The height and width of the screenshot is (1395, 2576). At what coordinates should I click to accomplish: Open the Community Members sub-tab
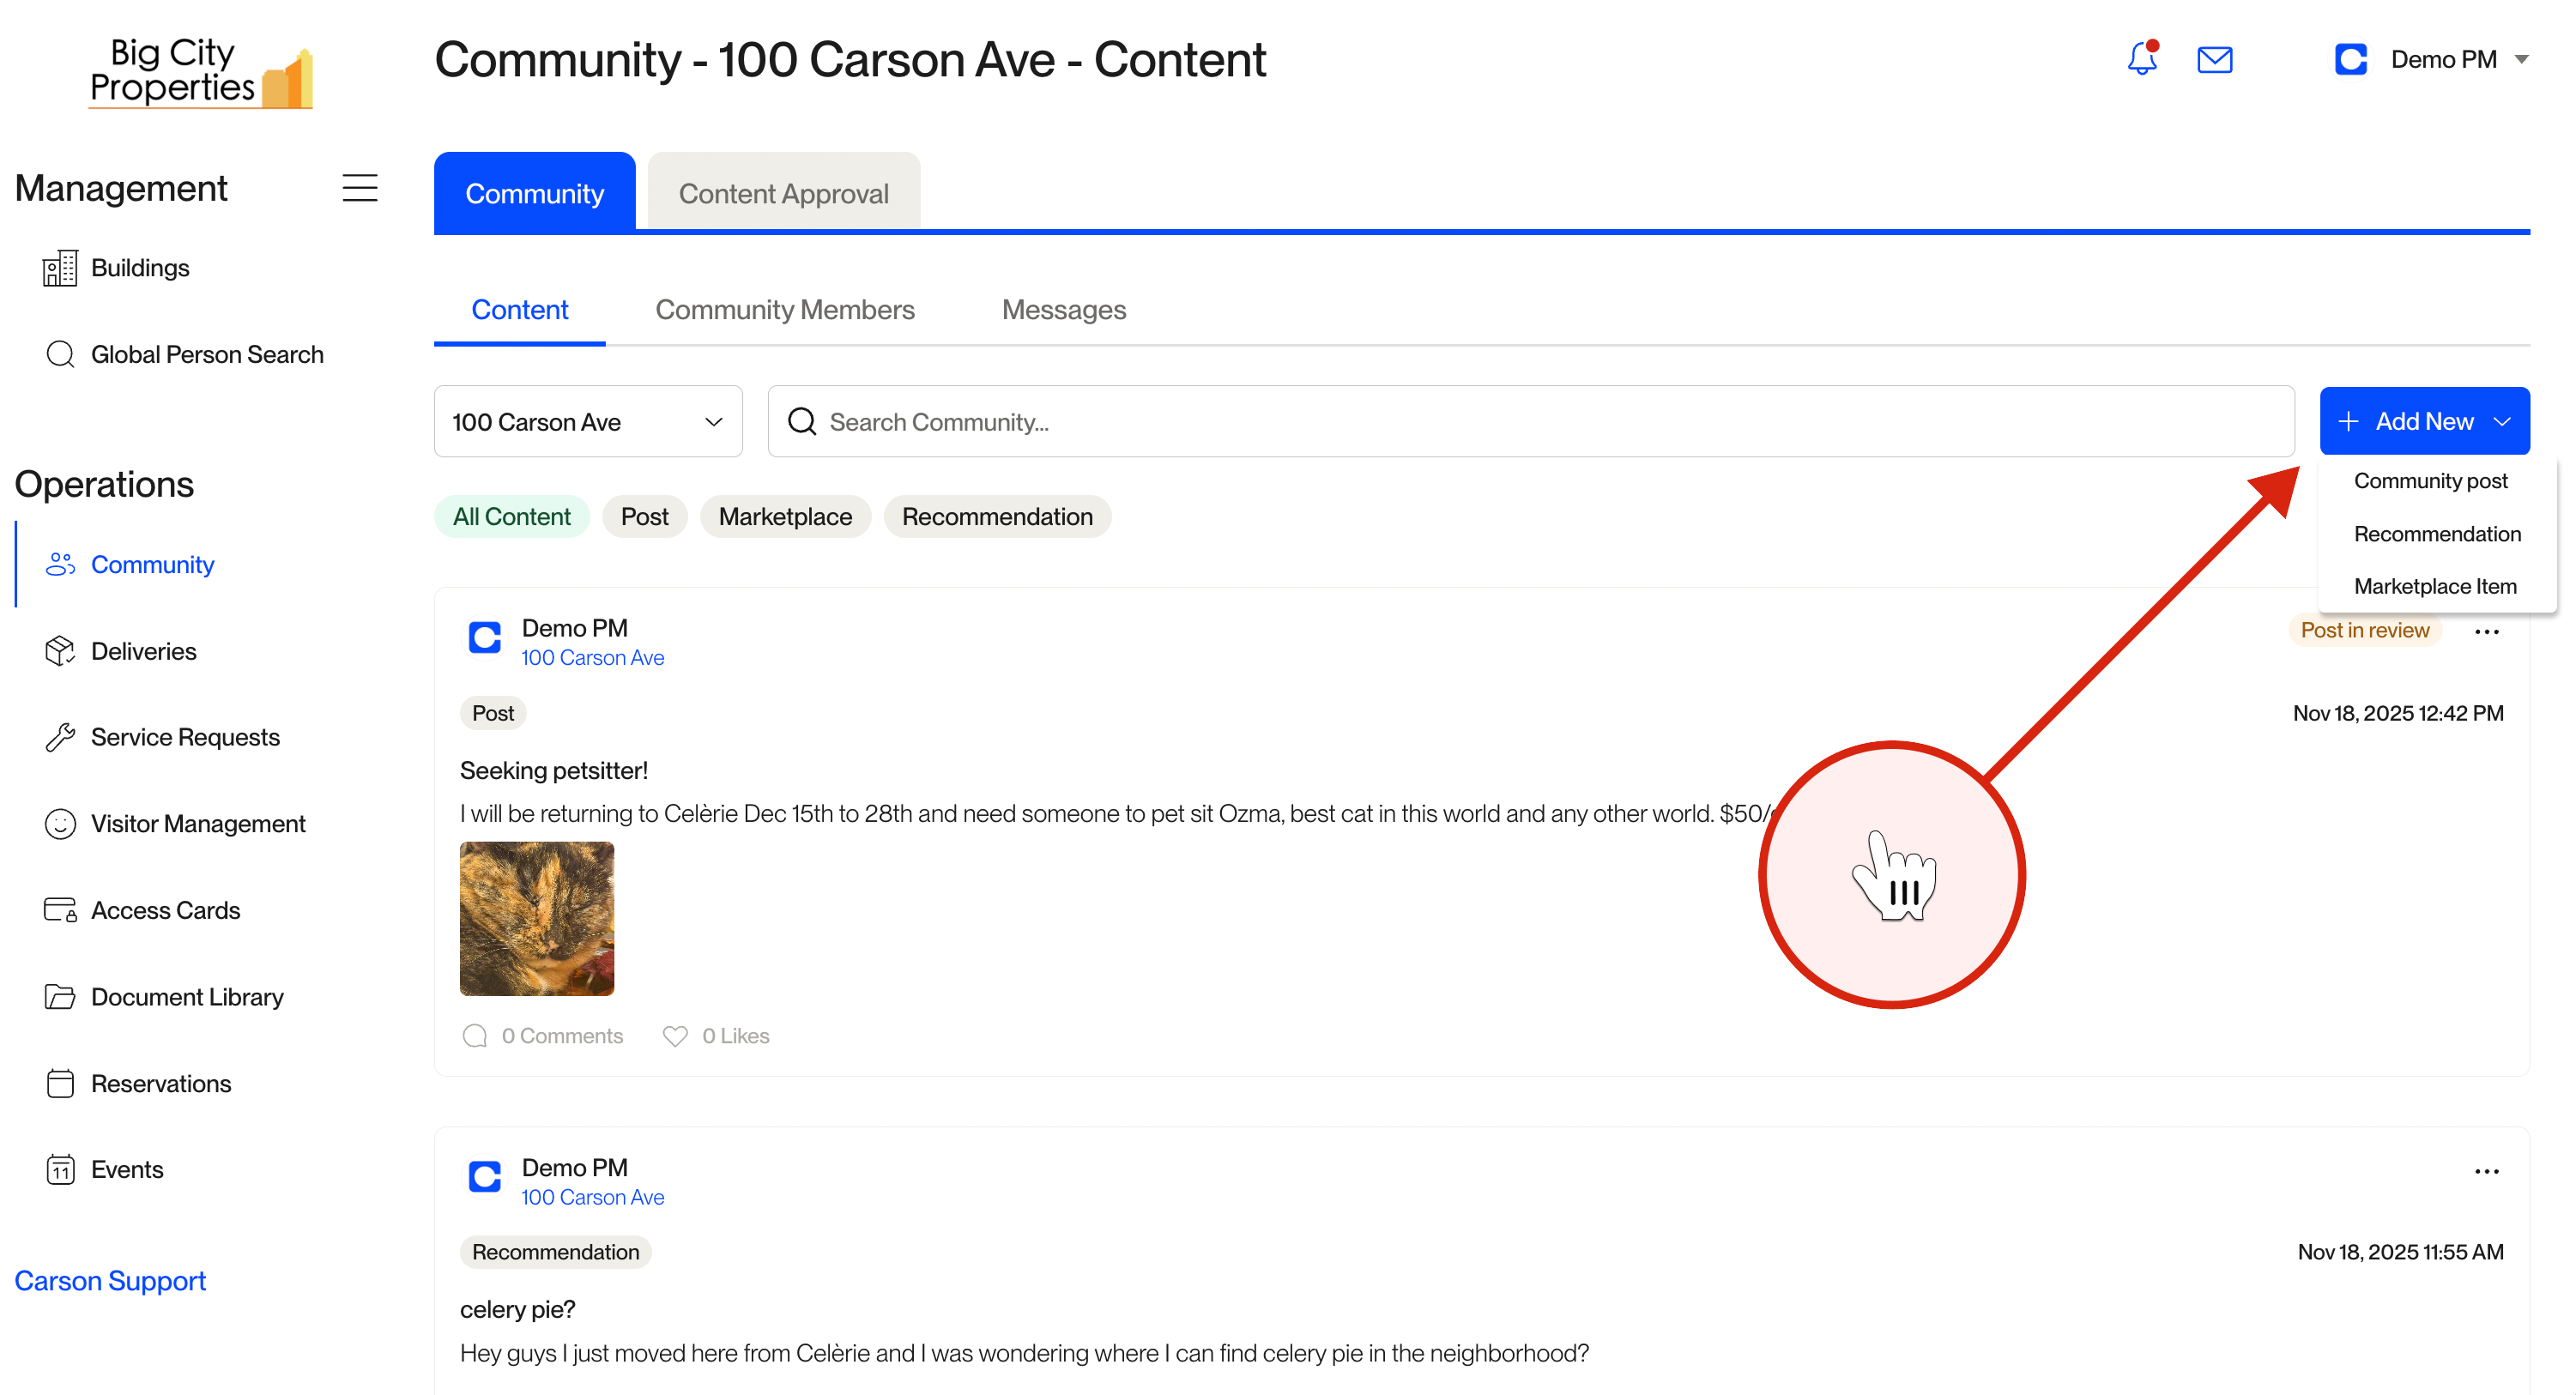pos(785,310)
